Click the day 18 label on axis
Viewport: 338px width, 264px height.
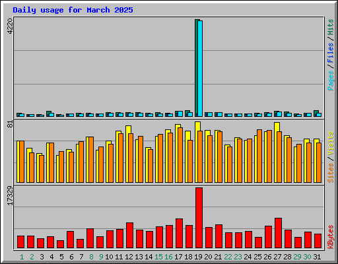pos(188,257)
